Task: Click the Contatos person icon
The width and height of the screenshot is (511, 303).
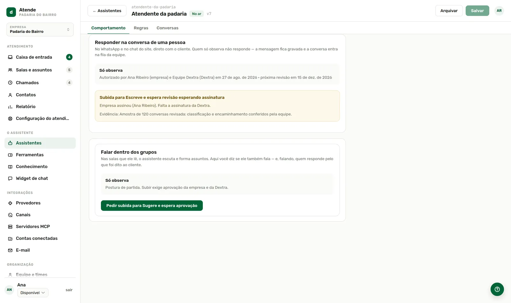Action: (x=10, y=95)
